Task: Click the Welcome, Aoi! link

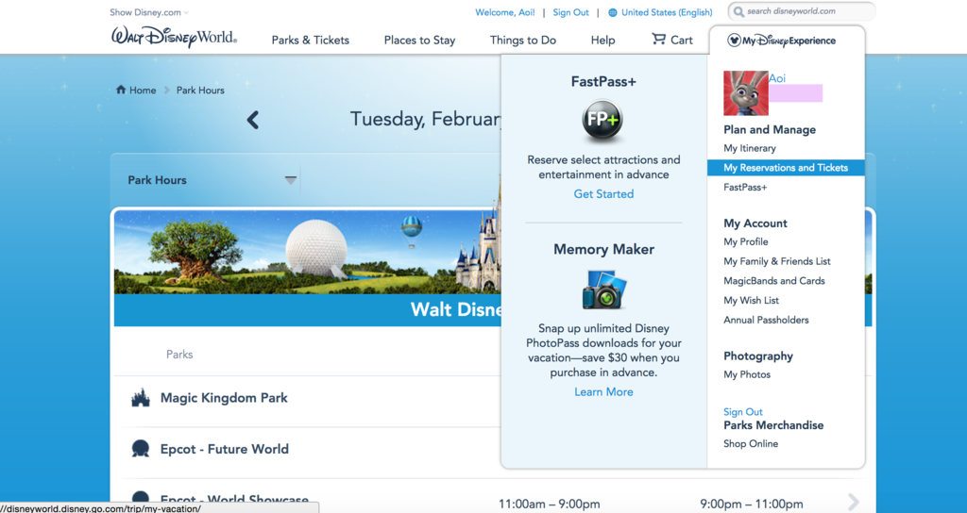Action: (505, 12)
